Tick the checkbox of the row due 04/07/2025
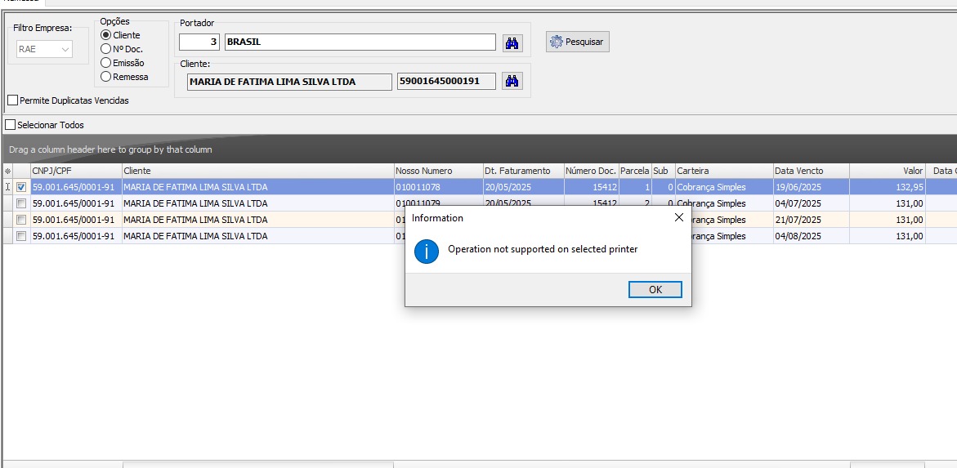The image size is (957, 468). [x=21, y=203]
